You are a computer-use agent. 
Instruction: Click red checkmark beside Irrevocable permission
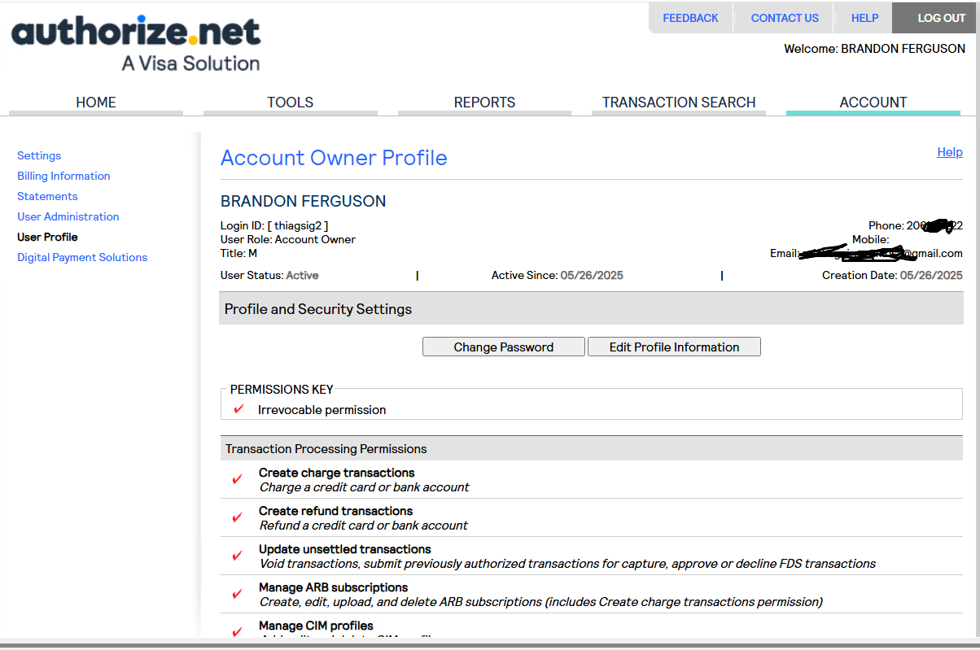tap(238, 409)
